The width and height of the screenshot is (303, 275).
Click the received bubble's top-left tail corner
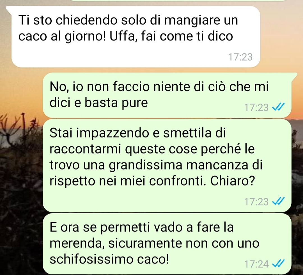pos(9,9)
